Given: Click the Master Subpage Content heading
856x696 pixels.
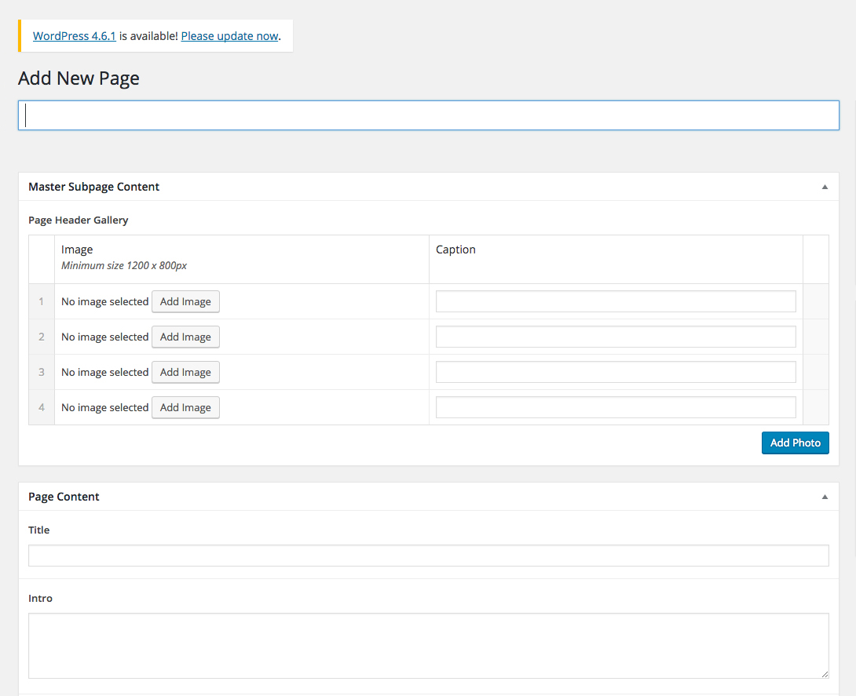Looking at the screenshot, I should [94, 187].
